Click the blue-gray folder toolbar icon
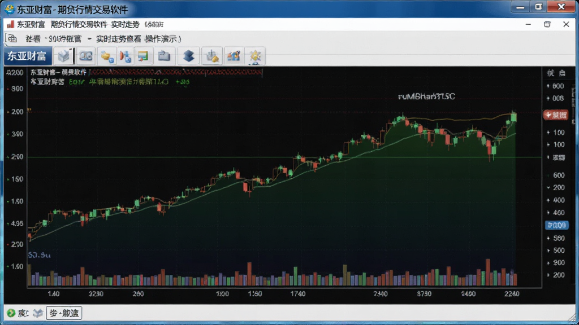The width and height of the screenshot is (579, 325). click(164, 56)
